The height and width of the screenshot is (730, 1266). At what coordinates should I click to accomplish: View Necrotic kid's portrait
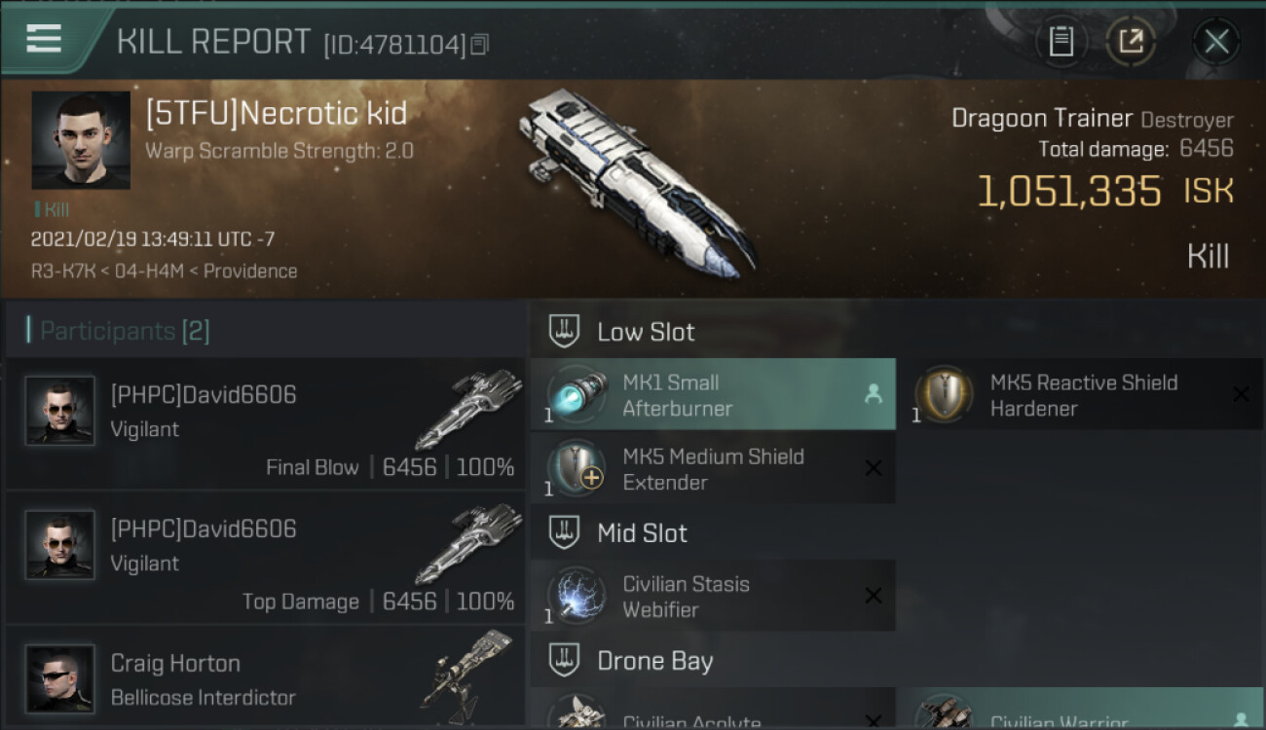(81, 140)
